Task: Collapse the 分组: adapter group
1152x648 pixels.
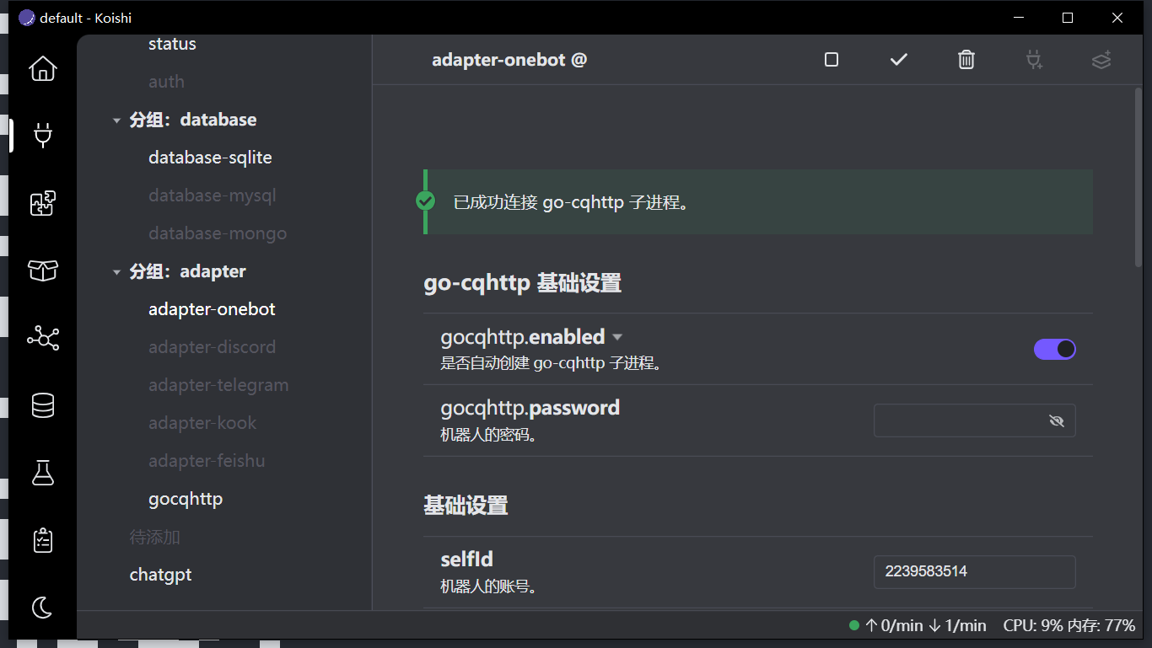Action: click(116, 270)
